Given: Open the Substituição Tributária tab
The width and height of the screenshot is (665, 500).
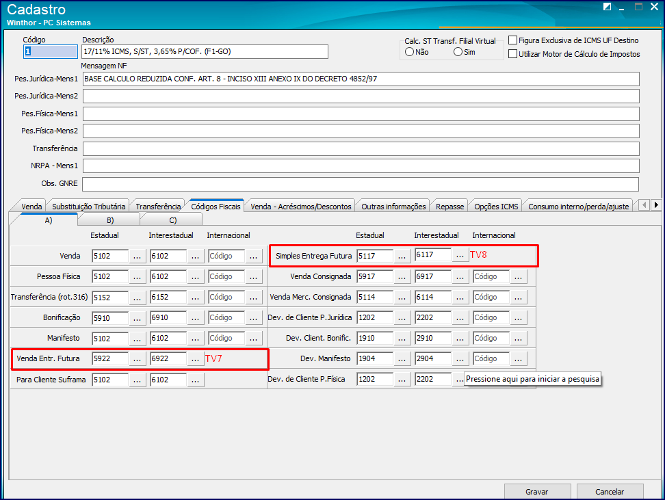Looking at the screenshot, I should (x=89, y=207).
